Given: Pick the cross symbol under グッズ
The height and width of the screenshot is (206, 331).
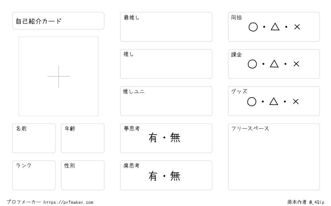Looking at the screenshot, I should 296,102.
